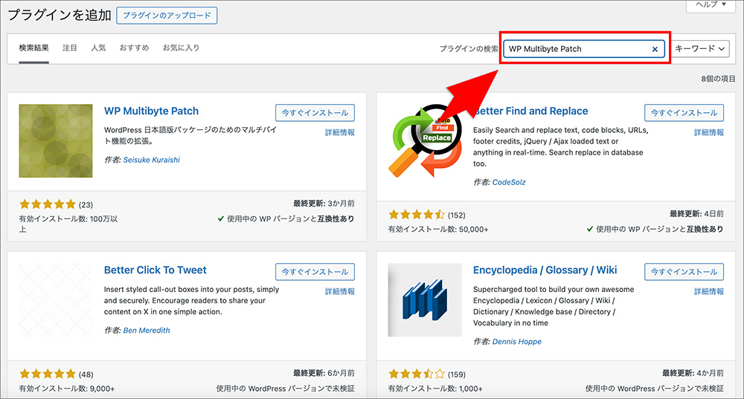The image size is (744, 399).
Task: Install Better Find and Replace now
Action: coord(684,113)
